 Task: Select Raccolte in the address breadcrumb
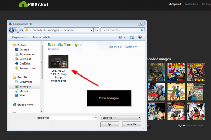pyautogui.click(x=38, y=30)
